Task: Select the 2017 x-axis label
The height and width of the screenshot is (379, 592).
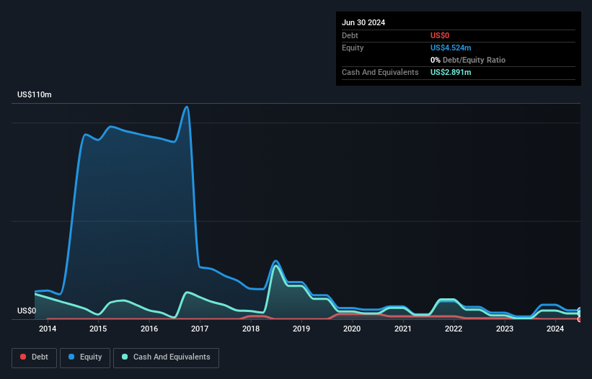Action: [200, 329]
